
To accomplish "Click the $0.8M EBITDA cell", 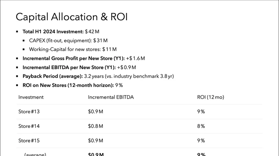I will 96,126.
